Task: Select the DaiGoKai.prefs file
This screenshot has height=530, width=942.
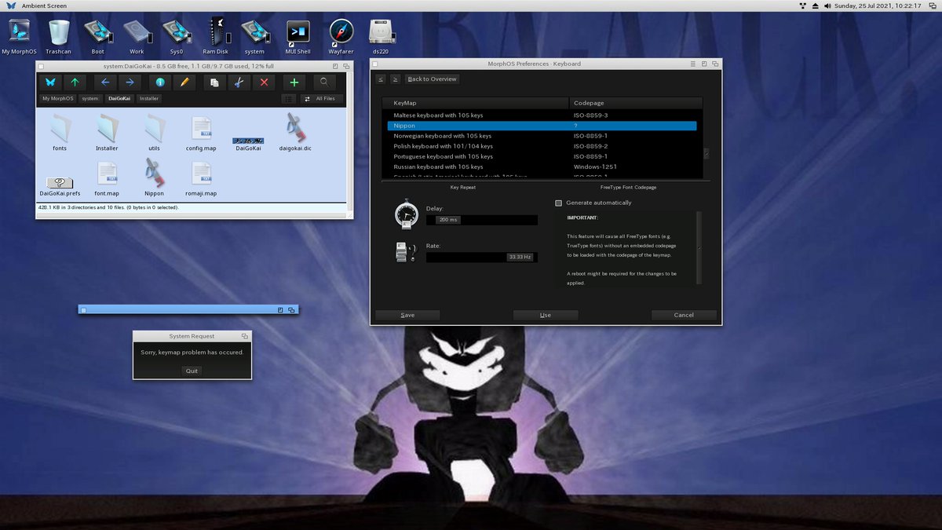Action: [60, 187]
